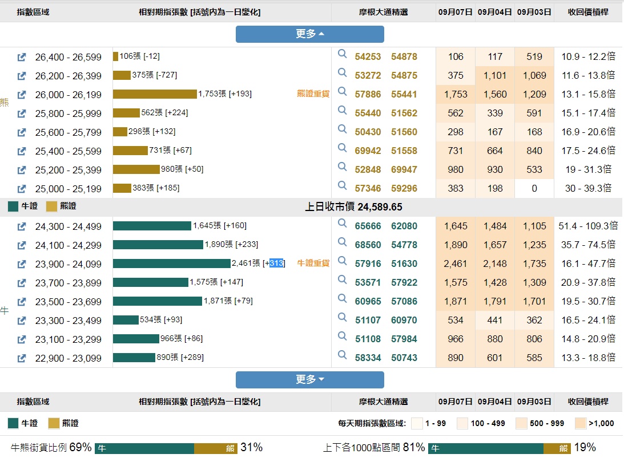Click the 2,461張 bull bar for 23,900 - 24,099

coord(171,264)
